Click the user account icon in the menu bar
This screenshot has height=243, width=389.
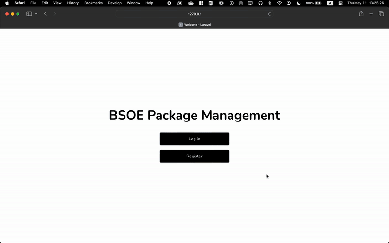(x=289, y=3)
